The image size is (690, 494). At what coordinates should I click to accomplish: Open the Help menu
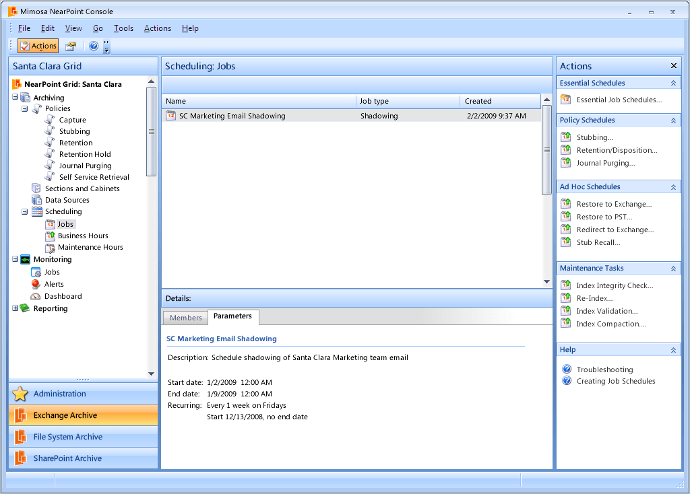point(190,28)
